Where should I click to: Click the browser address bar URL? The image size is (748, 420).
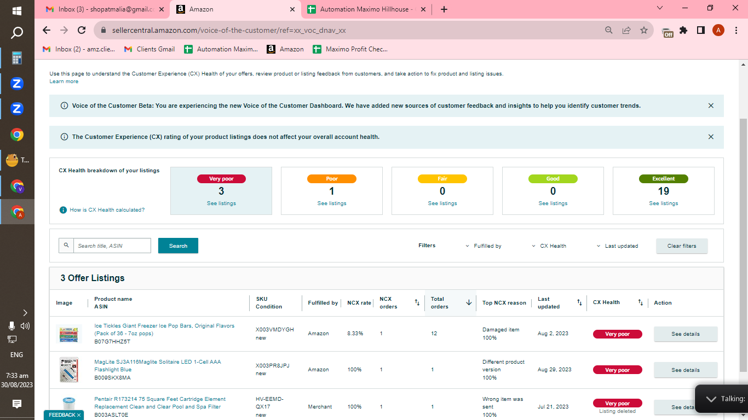[x=229, y=31]
